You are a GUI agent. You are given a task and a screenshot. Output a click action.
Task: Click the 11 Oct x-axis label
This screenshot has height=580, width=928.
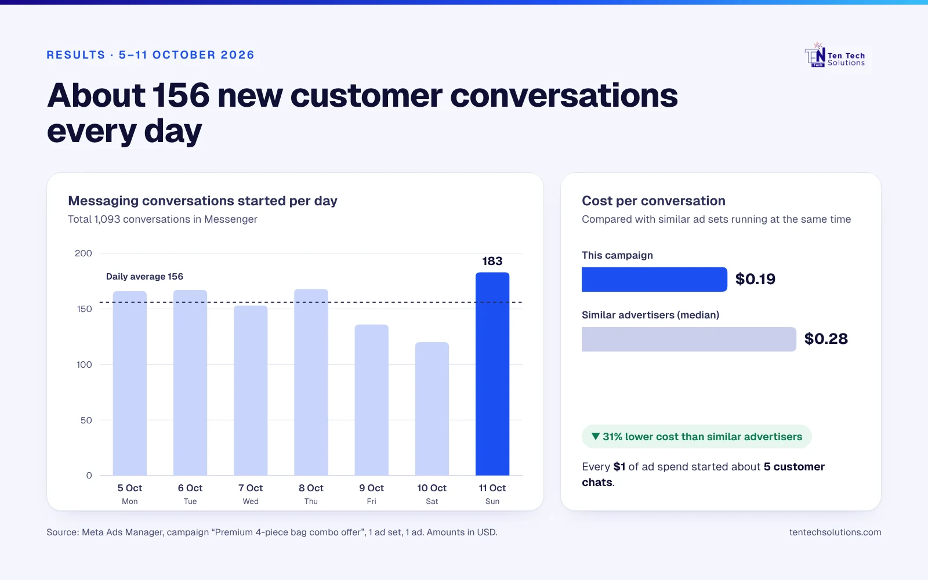coord(492,488)
